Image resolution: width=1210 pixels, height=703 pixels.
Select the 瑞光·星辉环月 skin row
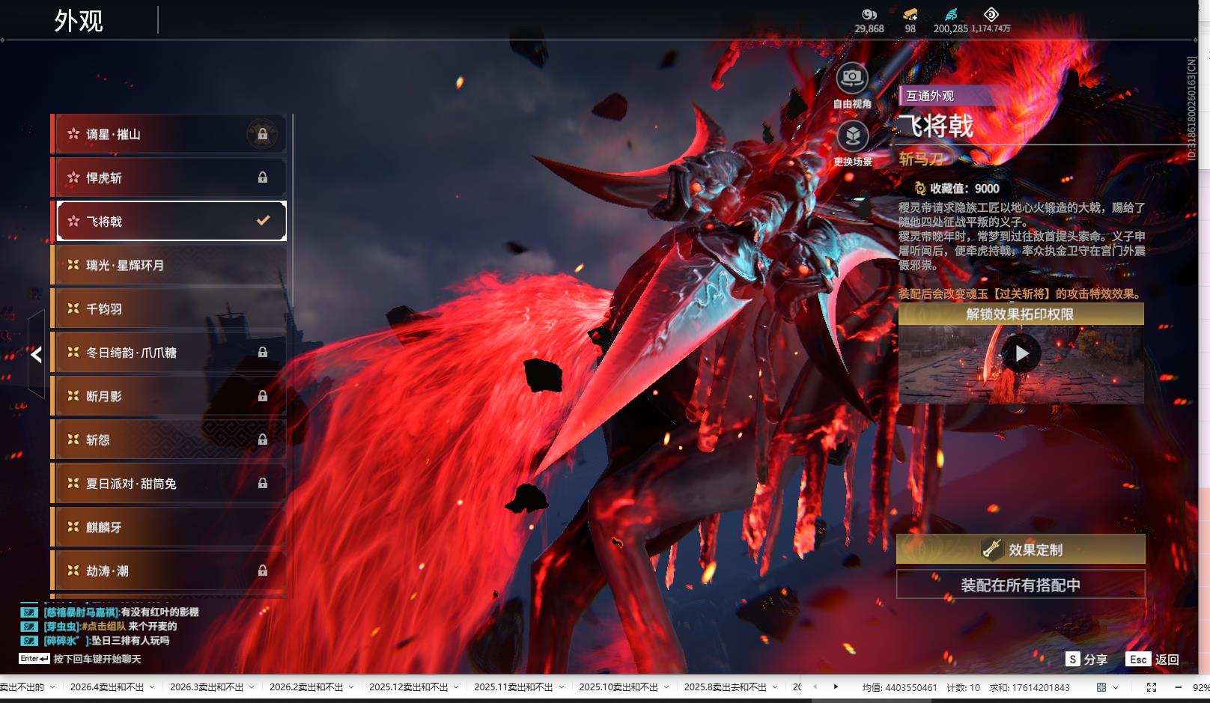(x=168, y=265)
